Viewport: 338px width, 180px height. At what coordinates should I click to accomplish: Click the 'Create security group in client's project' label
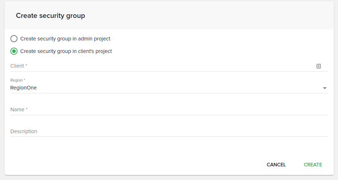pos(66,51)
